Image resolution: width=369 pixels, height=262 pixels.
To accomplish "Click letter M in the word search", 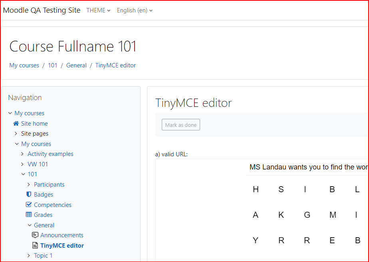I will click(333, 215).
